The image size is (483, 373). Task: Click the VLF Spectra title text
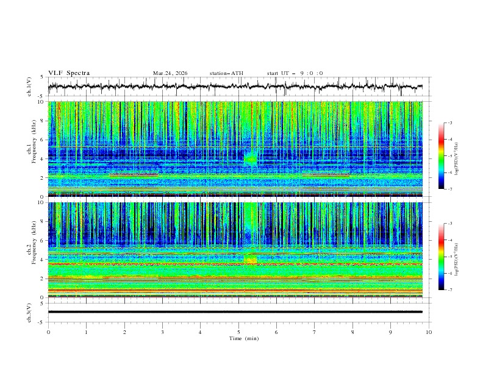pos(69,73)
